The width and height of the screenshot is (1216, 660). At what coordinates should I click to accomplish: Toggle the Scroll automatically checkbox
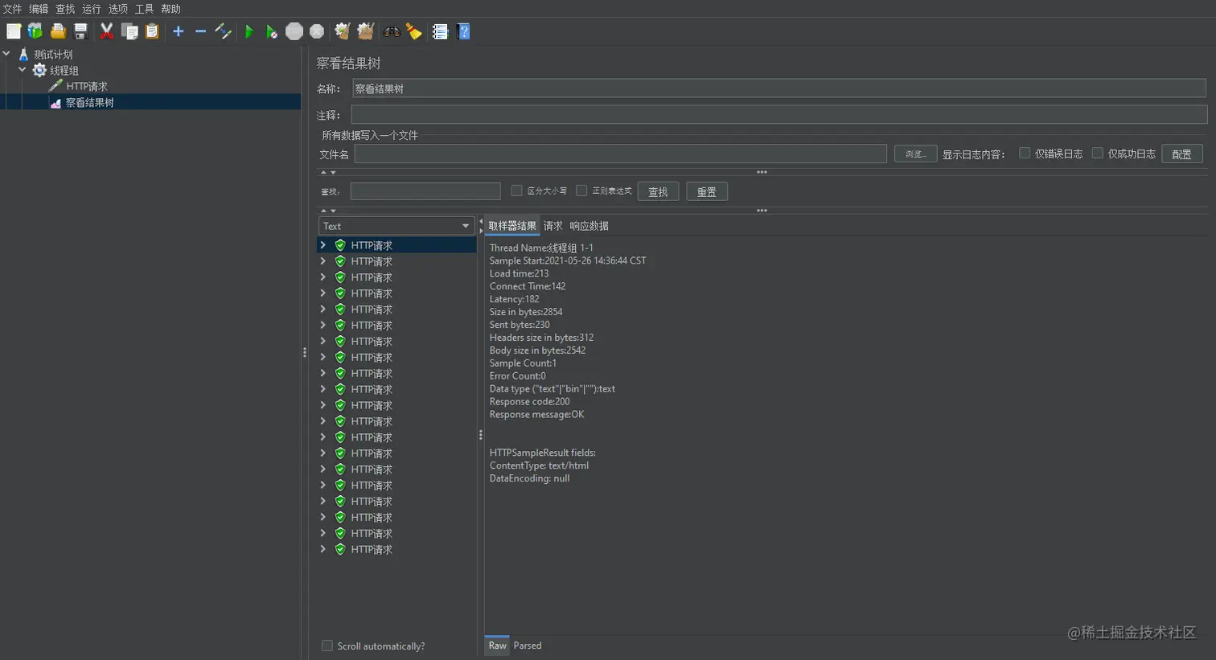327,646
